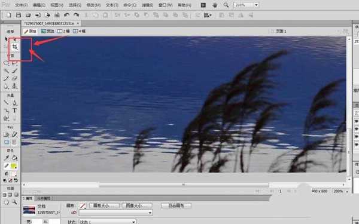Click the Save icon in toolbar

19,15
